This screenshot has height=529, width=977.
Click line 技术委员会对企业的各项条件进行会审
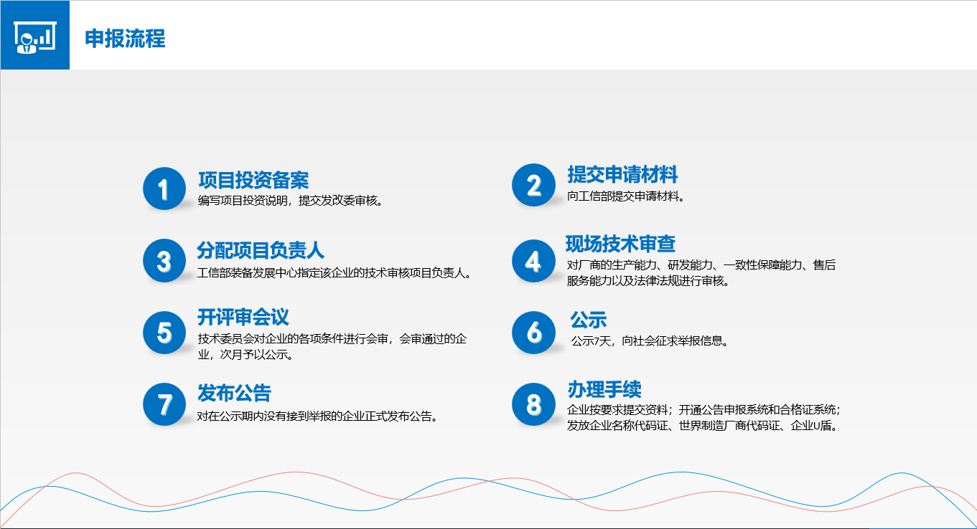click(x=332, y=339)
